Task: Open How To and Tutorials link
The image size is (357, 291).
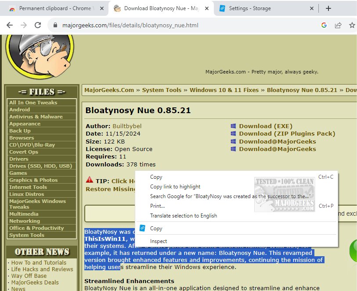Action: click(x=39, y=263)
